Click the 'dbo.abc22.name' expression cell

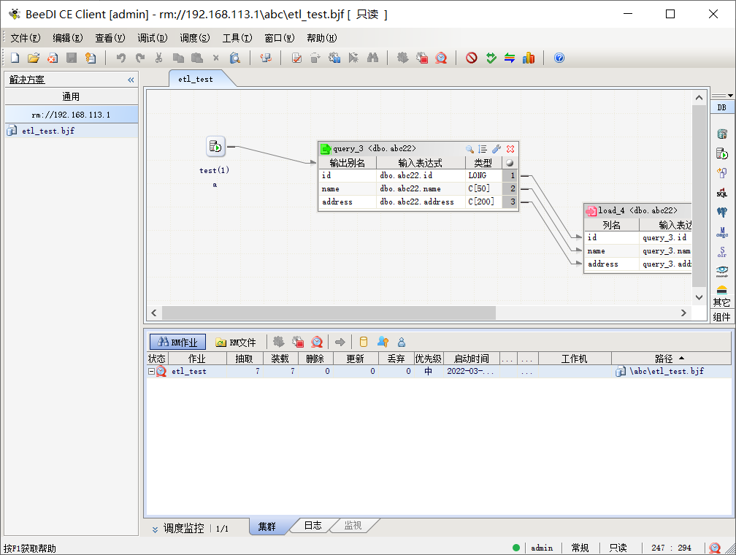[421, 188]
